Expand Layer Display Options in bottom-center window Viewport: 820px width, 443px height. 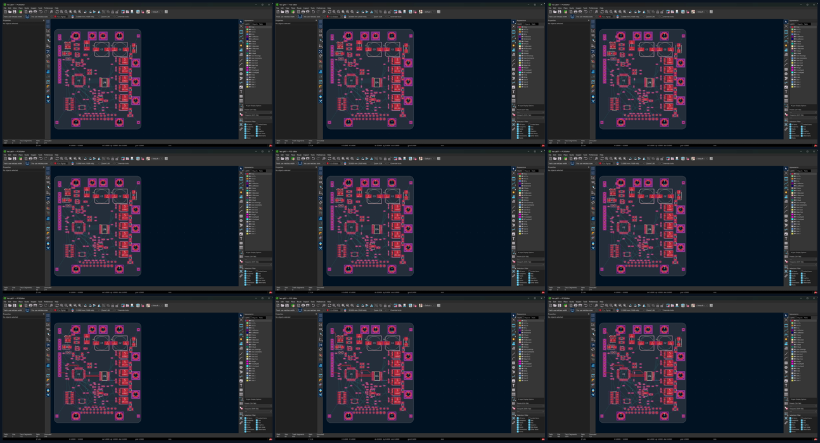(x=527, y=399)
